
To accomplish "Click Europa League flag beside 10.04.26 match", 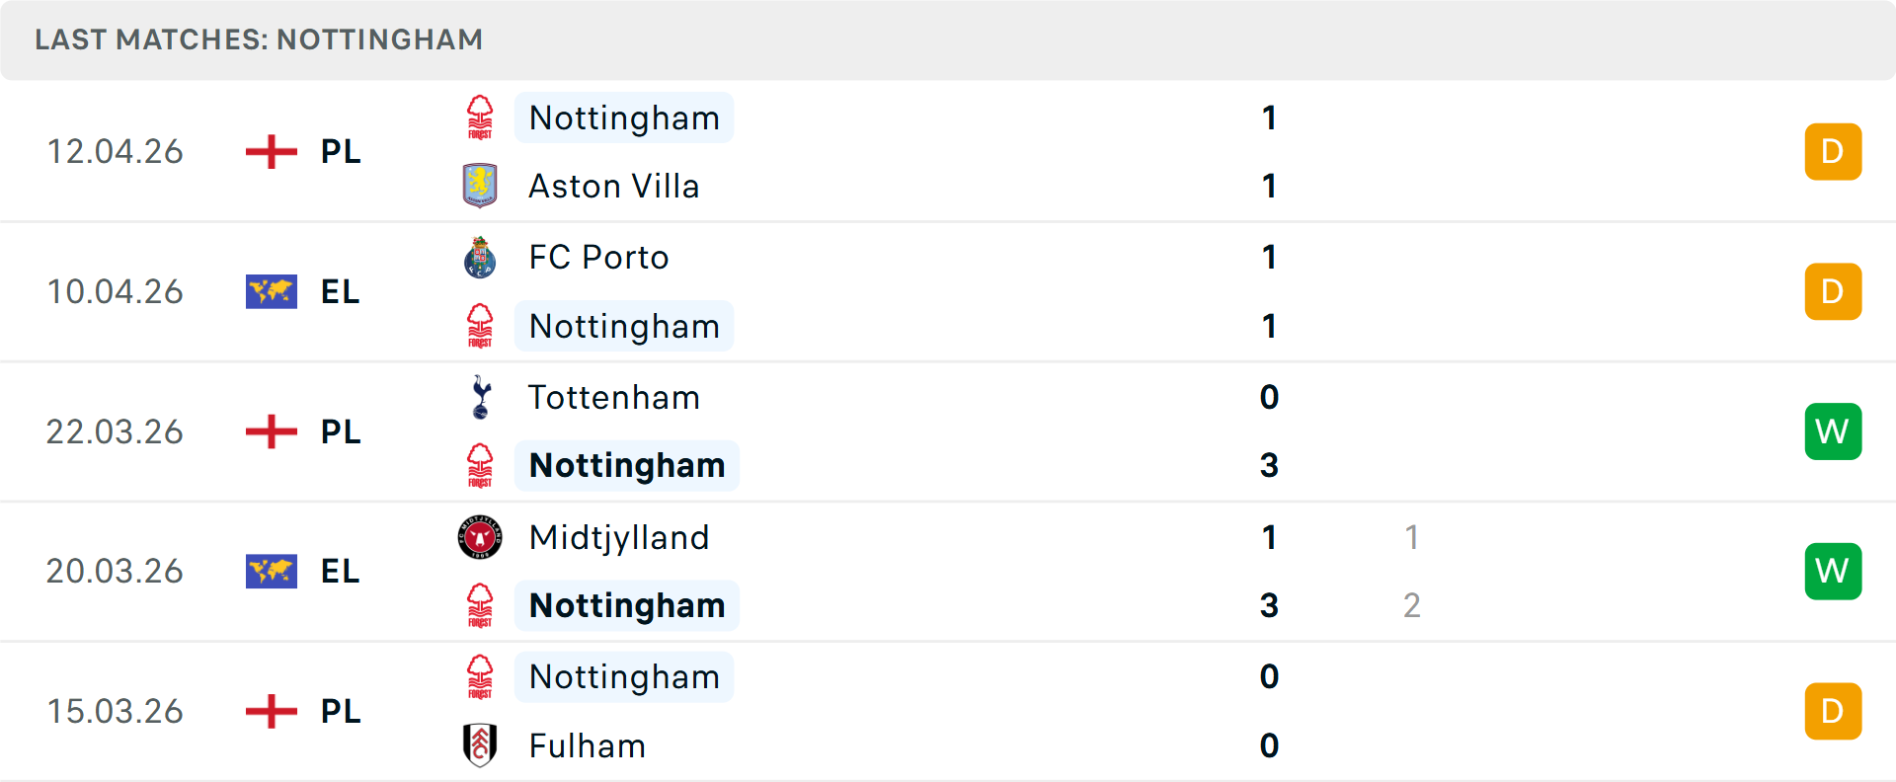I will (272, 291).
